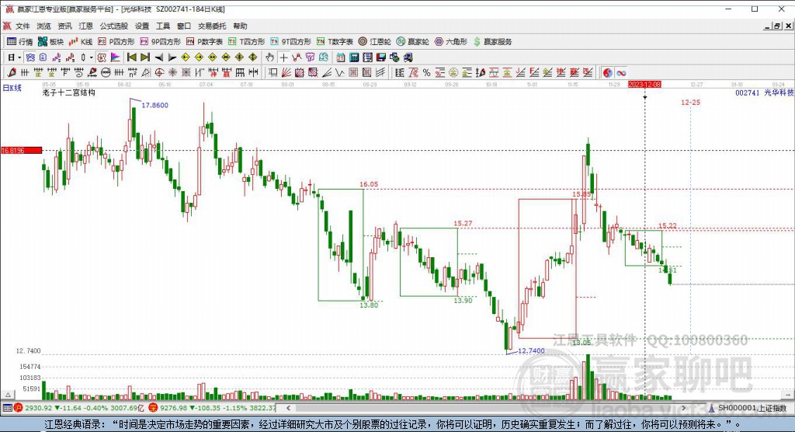Click bottom scrollbar right arrow
The height and width of the screenshot is (432, 795).
(683, 408)
